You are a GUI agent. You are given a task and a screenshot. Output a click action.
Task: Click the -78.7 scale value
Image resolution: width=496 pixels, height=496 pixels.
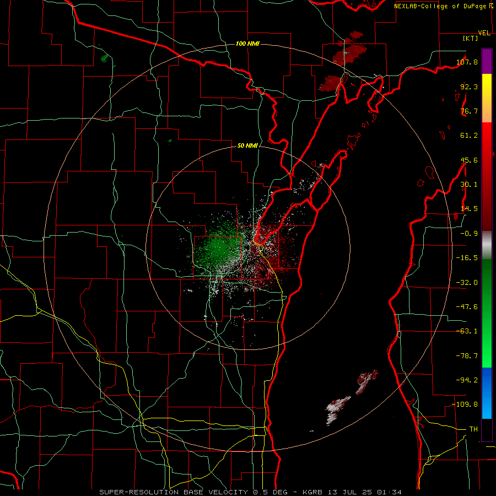coord(467,356)
